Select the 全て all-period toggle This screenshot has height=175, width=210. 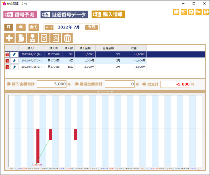[x=34, y=27]
